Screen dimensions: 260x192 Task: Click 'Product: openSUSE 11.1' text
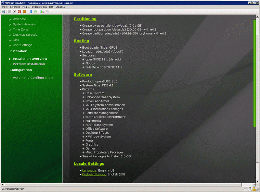[100, 81]
